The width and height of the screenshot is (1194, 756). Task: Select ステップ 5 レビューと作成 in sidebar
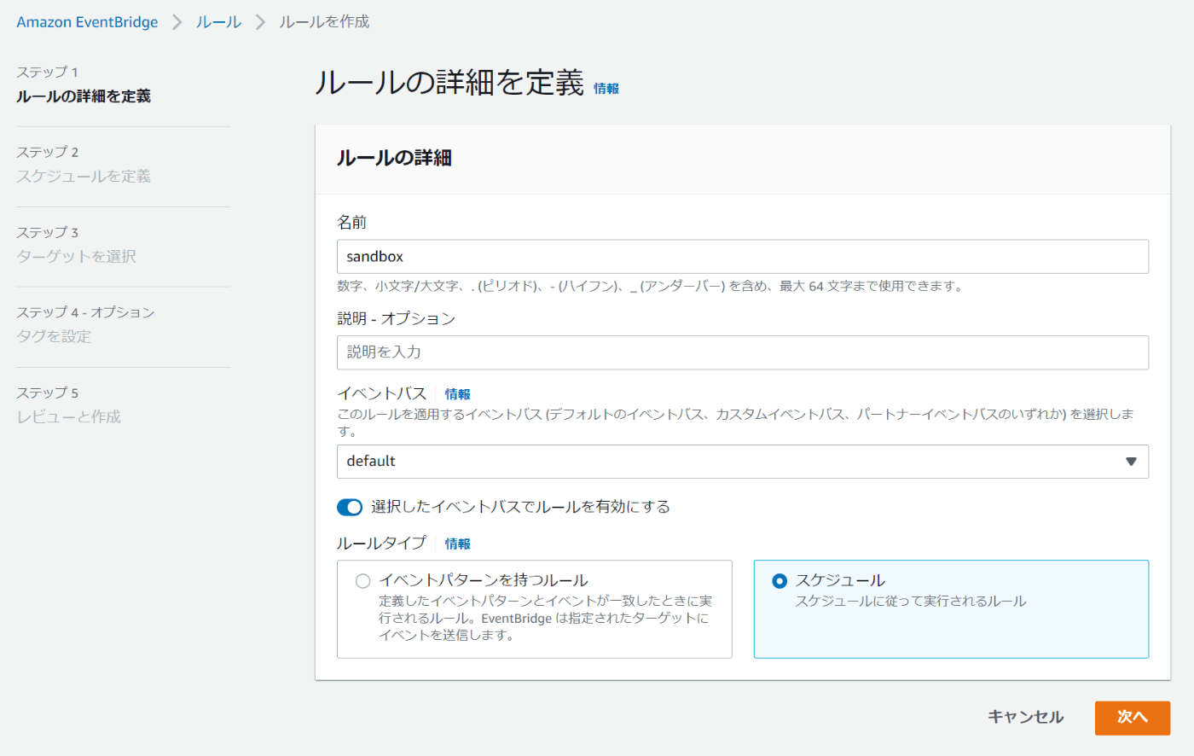tap(69, 405)
